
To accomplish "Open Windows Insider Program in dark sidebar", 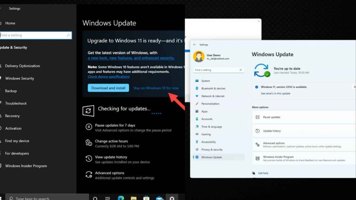I will point(26,166).
